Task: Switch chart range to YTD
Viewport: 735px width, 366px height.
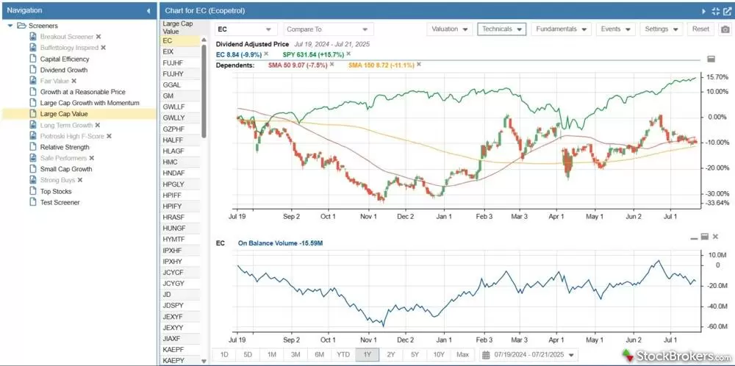Action: [343, 355]
